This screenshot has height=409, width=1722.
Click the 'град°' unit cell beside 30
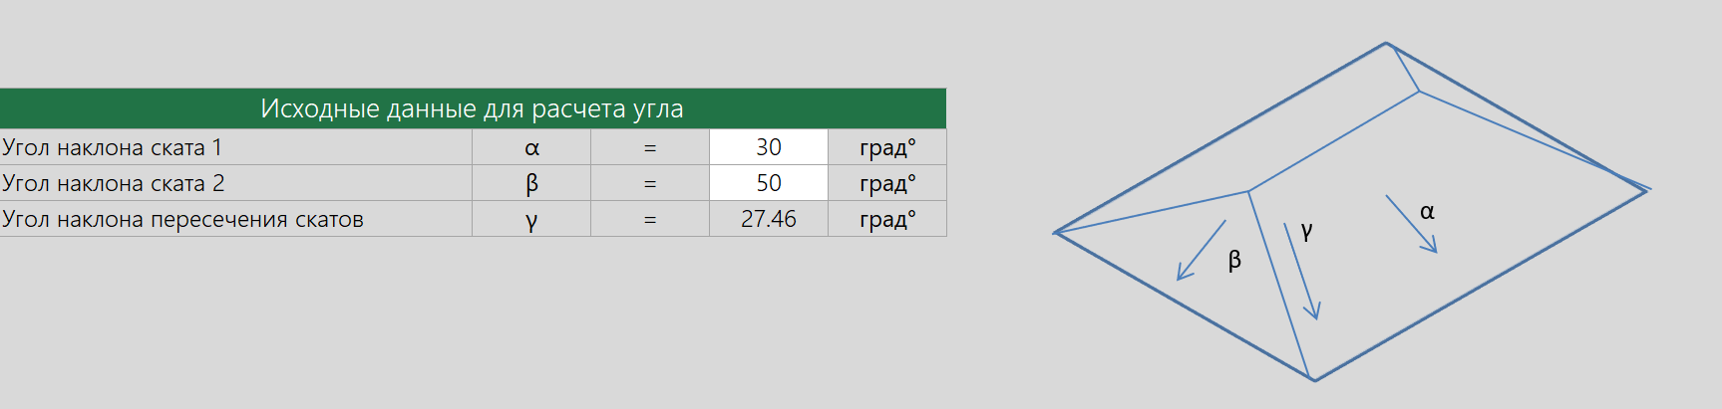[887, 147]
